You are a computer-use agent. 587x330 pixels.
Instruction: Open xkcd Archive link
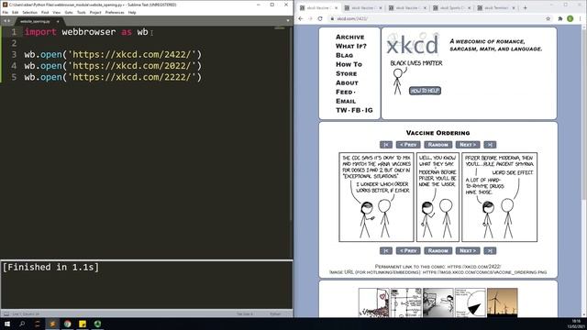350,37
